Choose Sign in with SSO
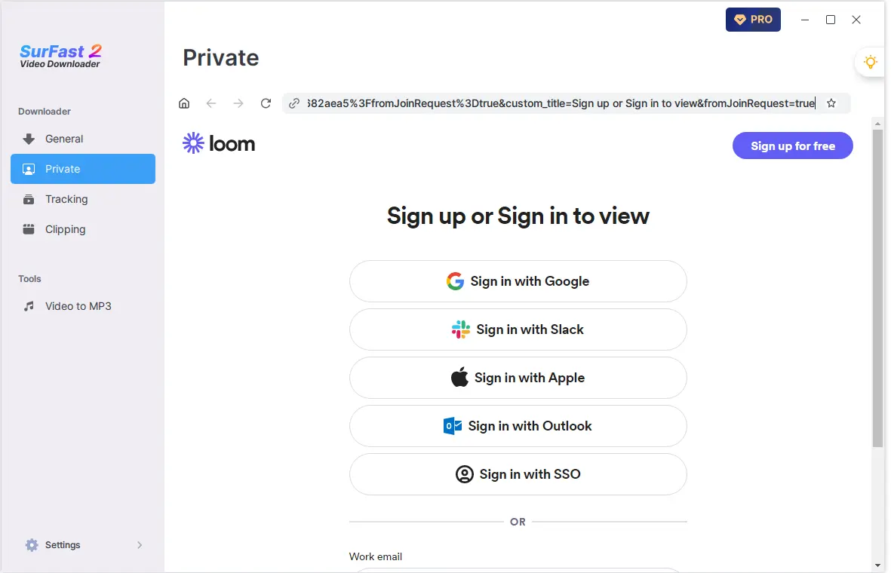 (x=518, y=474)
